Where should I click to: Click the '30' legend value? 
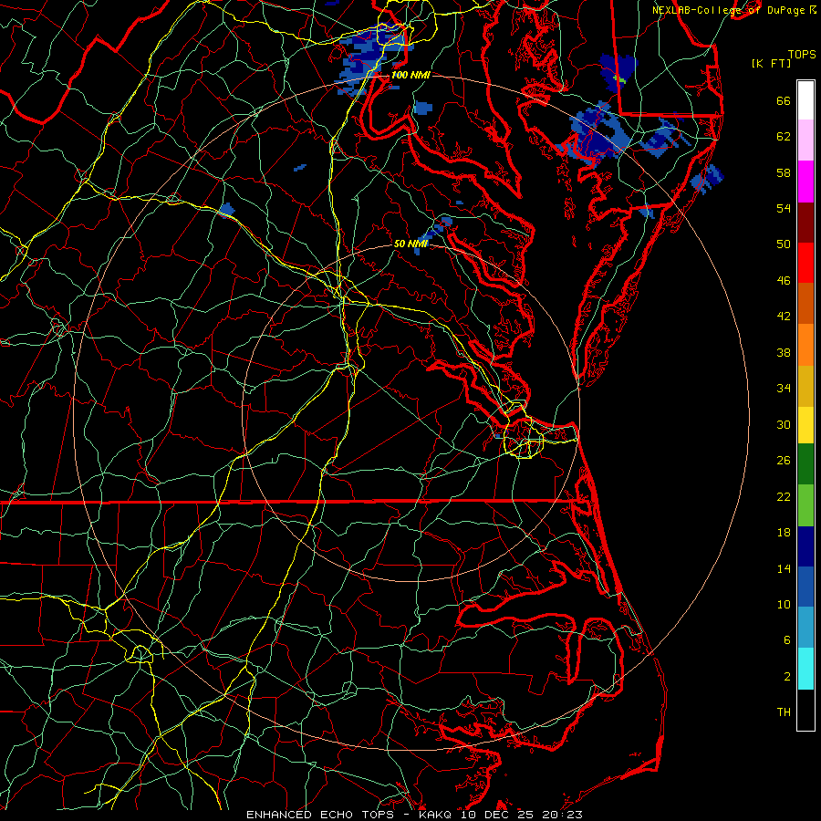(x=784, y=424)
